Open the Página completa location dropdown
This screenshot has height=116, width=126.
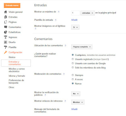click(x=82, y=47)
